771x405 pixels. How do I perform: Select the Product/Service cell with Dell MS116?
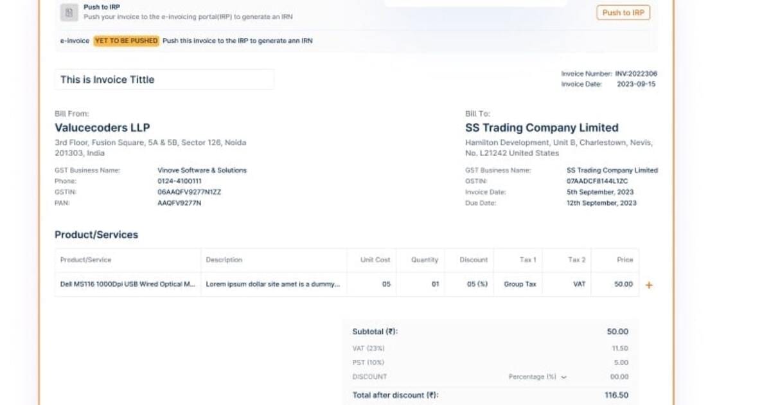tap(128, 284)
